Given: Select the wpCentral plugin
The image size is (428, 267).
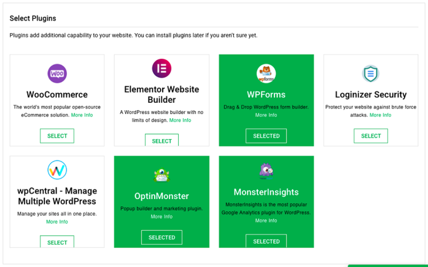Looking at the screenshot, I should click(57, 242).
